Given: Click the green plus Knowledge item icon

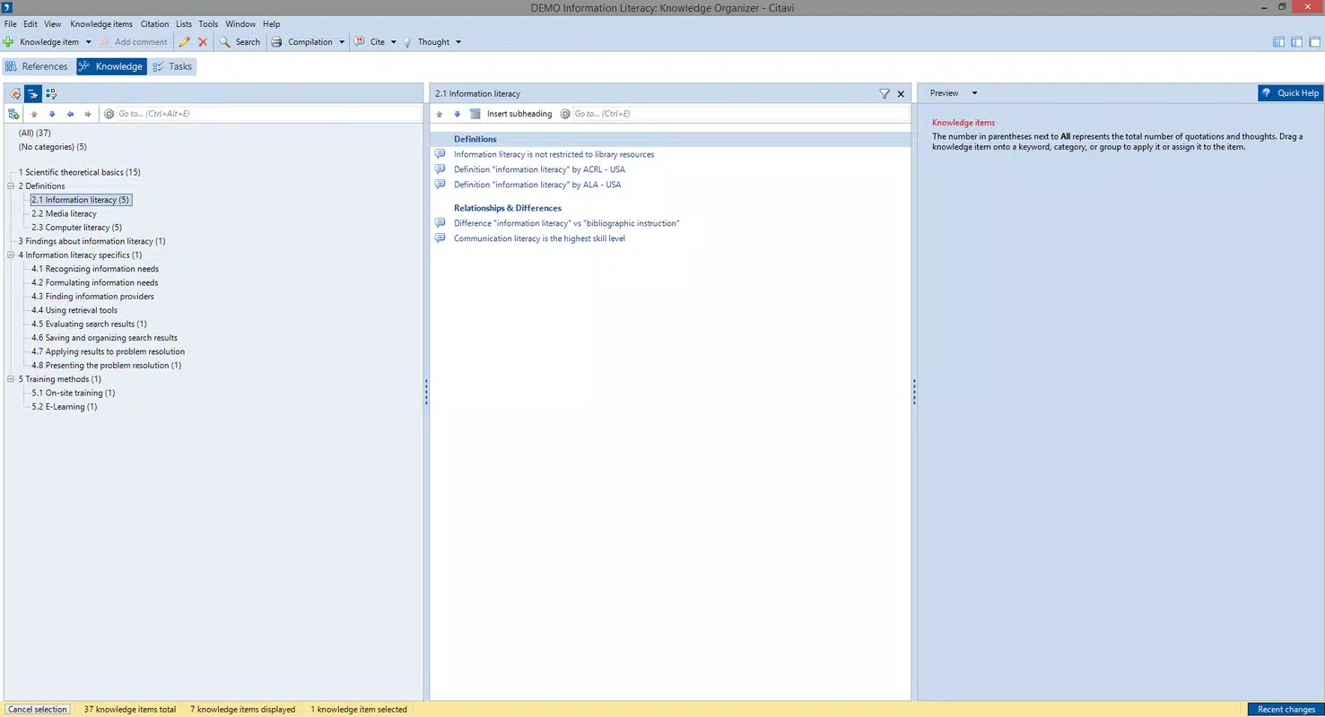Looking at the screenshot, I should pos(8,42).
